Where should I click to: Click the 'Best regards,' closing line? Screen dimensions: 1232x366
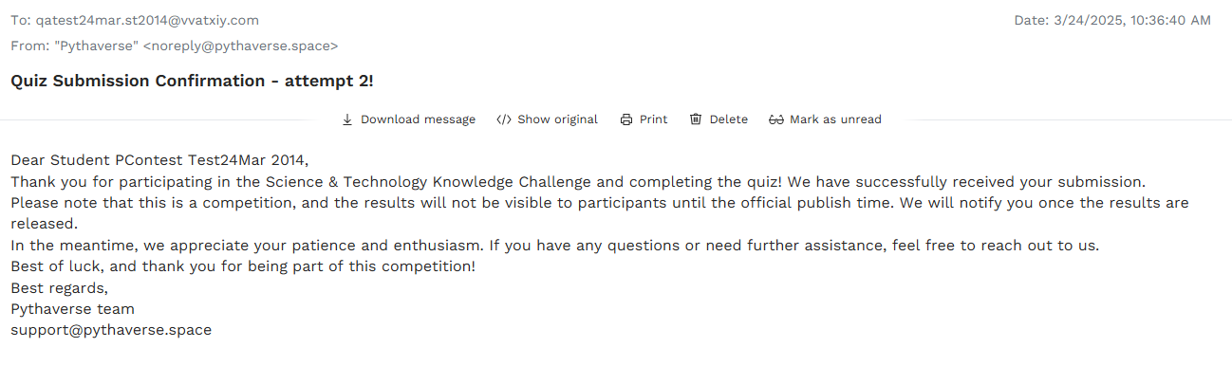tap(59, 287)
